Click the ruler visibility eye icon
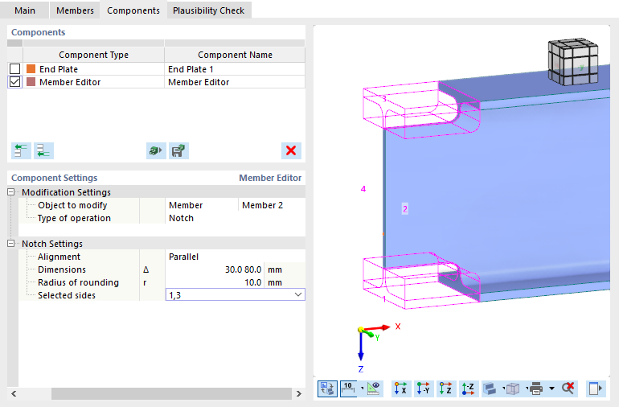 click(x=374, y=388)
